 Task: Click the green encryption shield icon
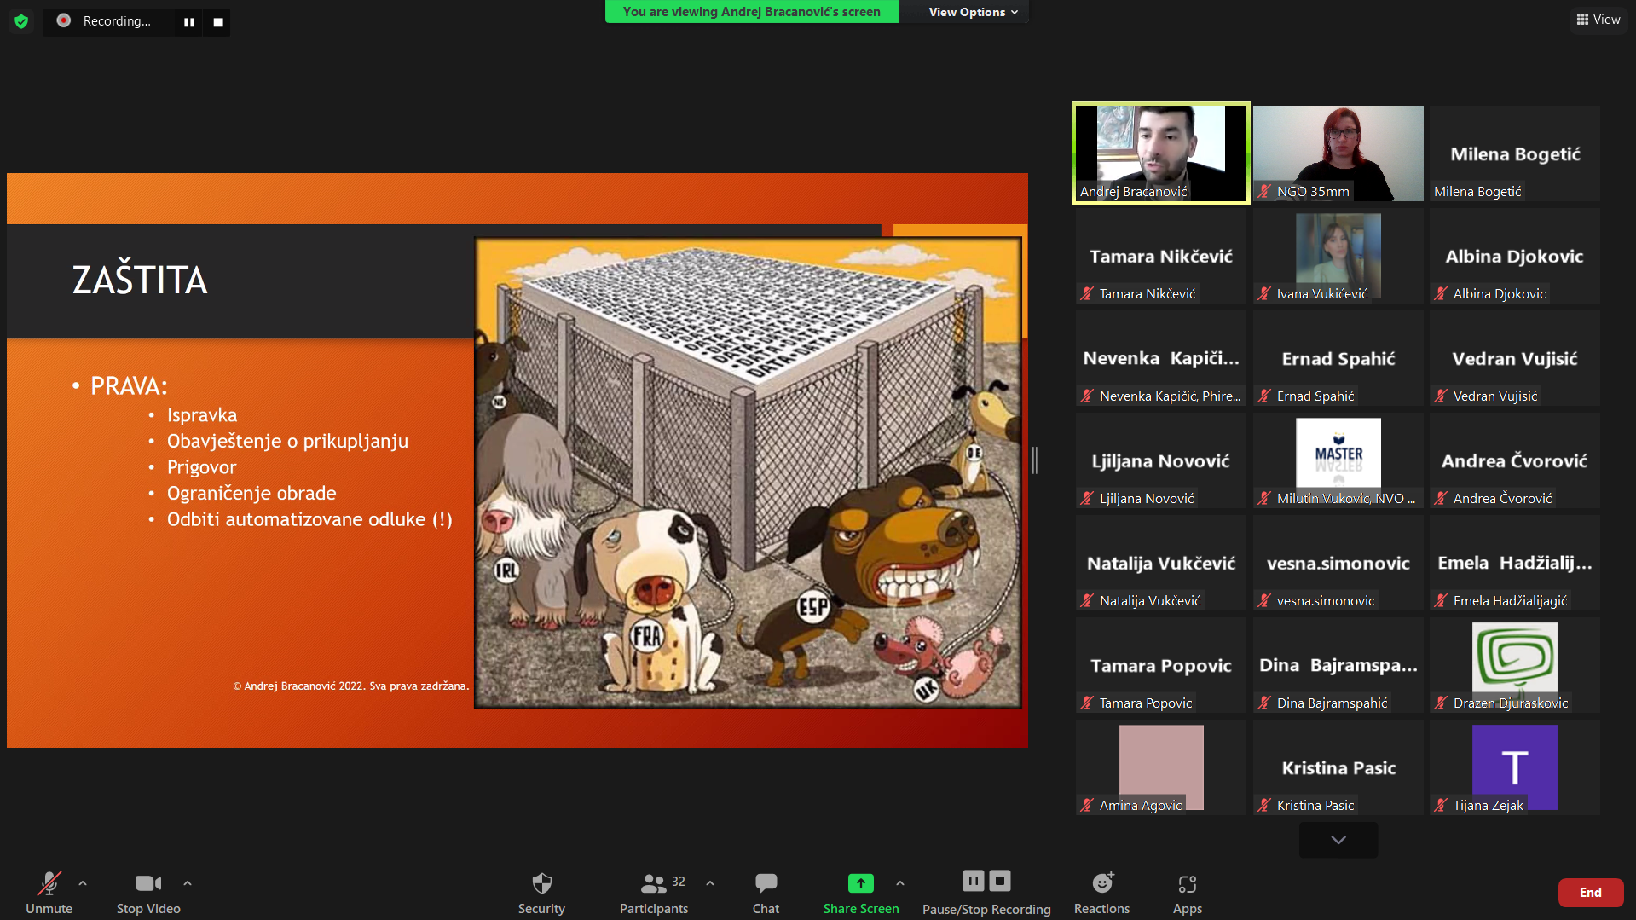click(21, 21)
